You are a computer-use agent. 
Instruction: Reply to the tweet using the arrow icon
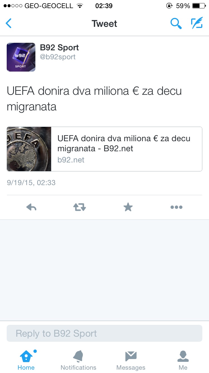click(x=31, y=207)
